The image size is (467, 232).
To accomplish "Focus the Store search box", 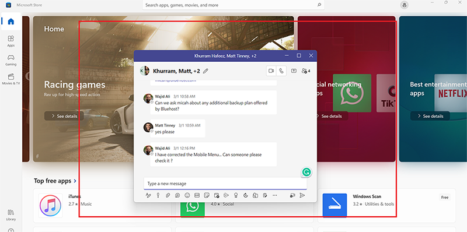I will point(233,5).
